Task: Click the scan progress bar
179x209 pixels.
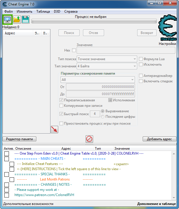Action: [x=94, y=21]
